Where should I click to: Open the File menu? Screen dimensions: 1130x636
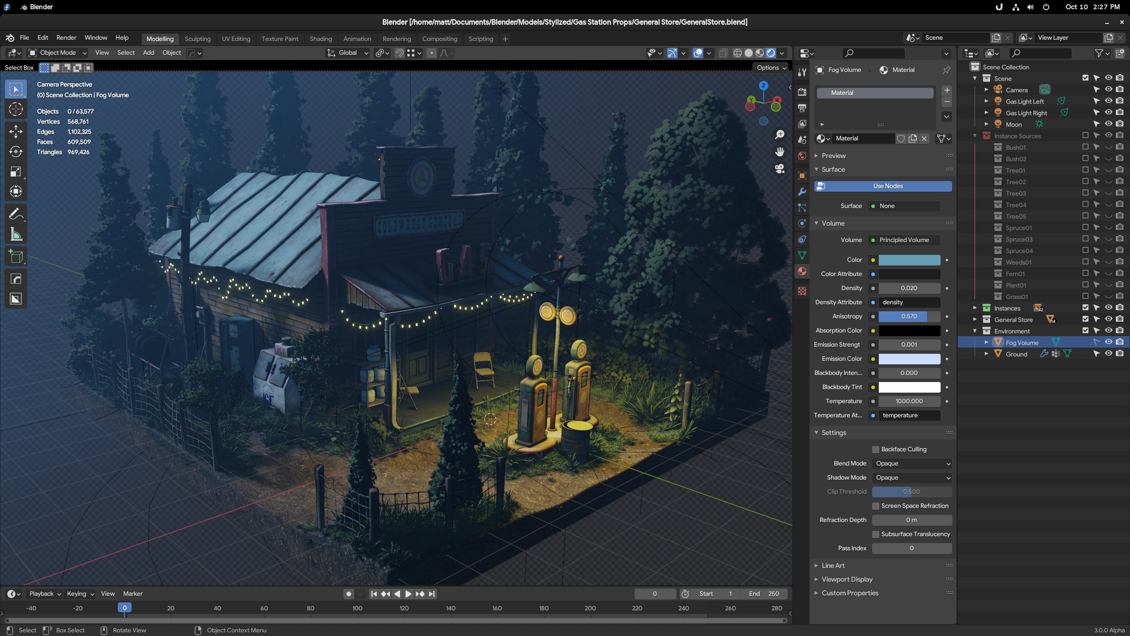pos(24,38)
